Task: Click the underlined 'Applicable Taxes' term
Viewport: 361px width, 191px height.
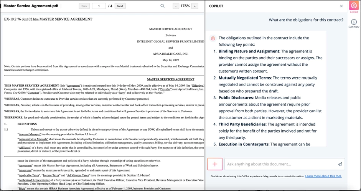Action: [x=29, y=175]
